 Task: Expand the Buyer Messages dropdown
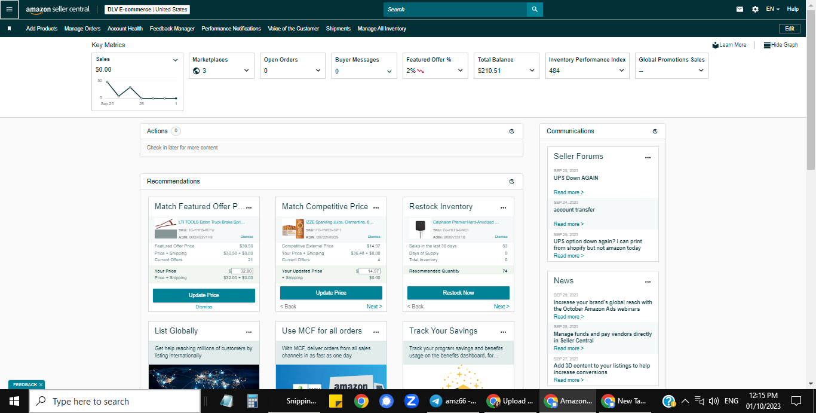[x=389, y=71]
